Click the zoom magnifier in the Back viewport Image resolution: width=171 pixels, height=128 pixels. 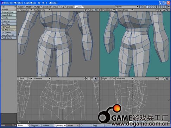[x=92, y=79]
